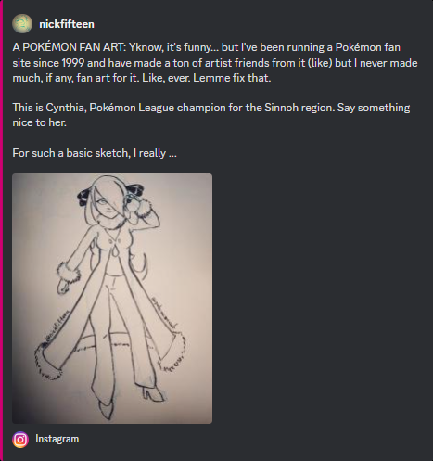433x461 pixels.
Task: Open the Instagram footer text
Action: (57, 439)
